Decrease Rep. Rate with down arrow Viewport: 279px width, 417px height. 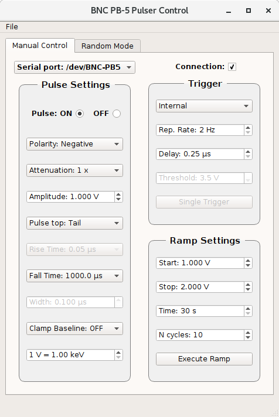coord(248,132)
